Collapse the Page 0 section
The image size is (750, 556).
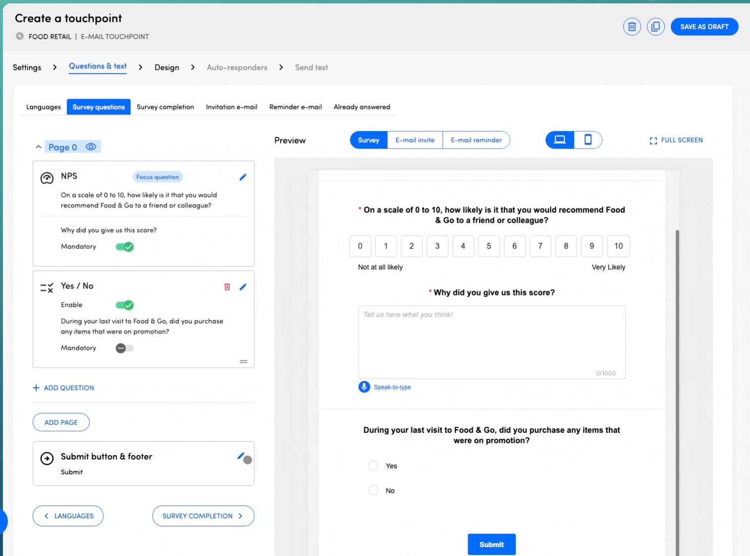pos(39,147)
